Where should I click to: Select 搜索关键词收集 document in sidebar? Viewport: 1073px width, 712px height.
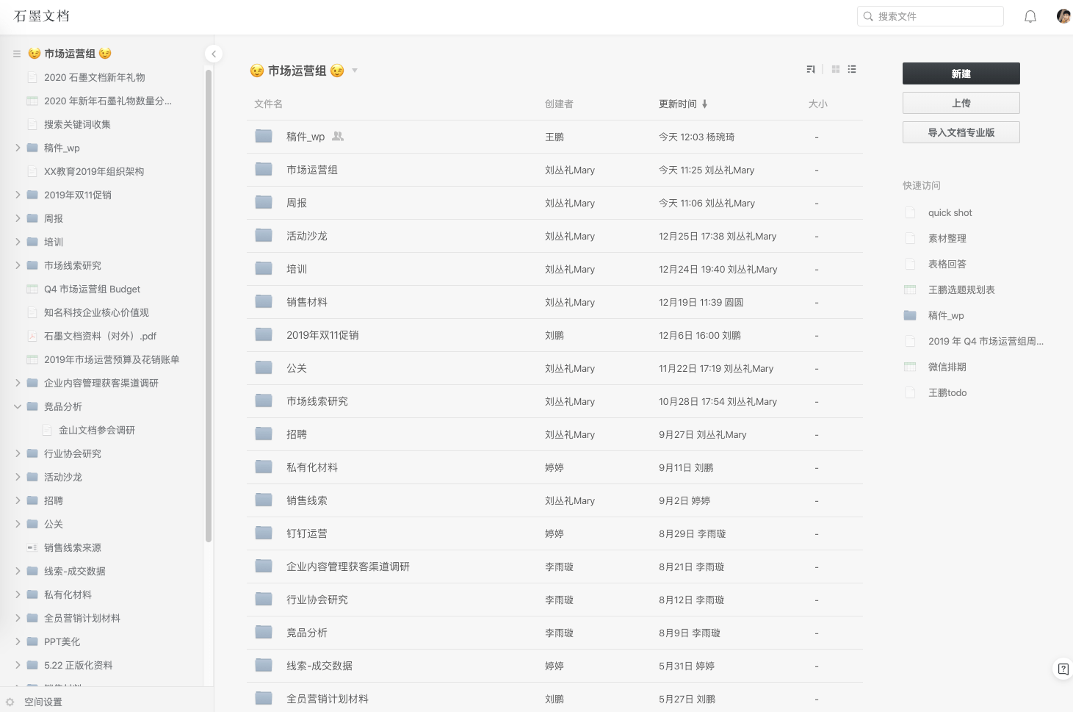77,124
